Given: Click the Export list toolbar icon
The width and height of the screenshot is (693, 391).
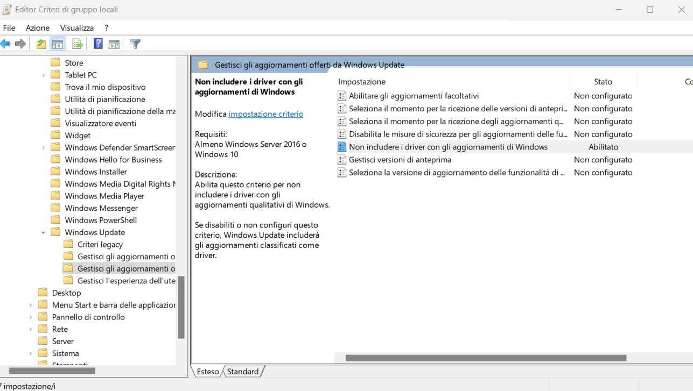Looking at the screenshot, I should tap(77, 44).
